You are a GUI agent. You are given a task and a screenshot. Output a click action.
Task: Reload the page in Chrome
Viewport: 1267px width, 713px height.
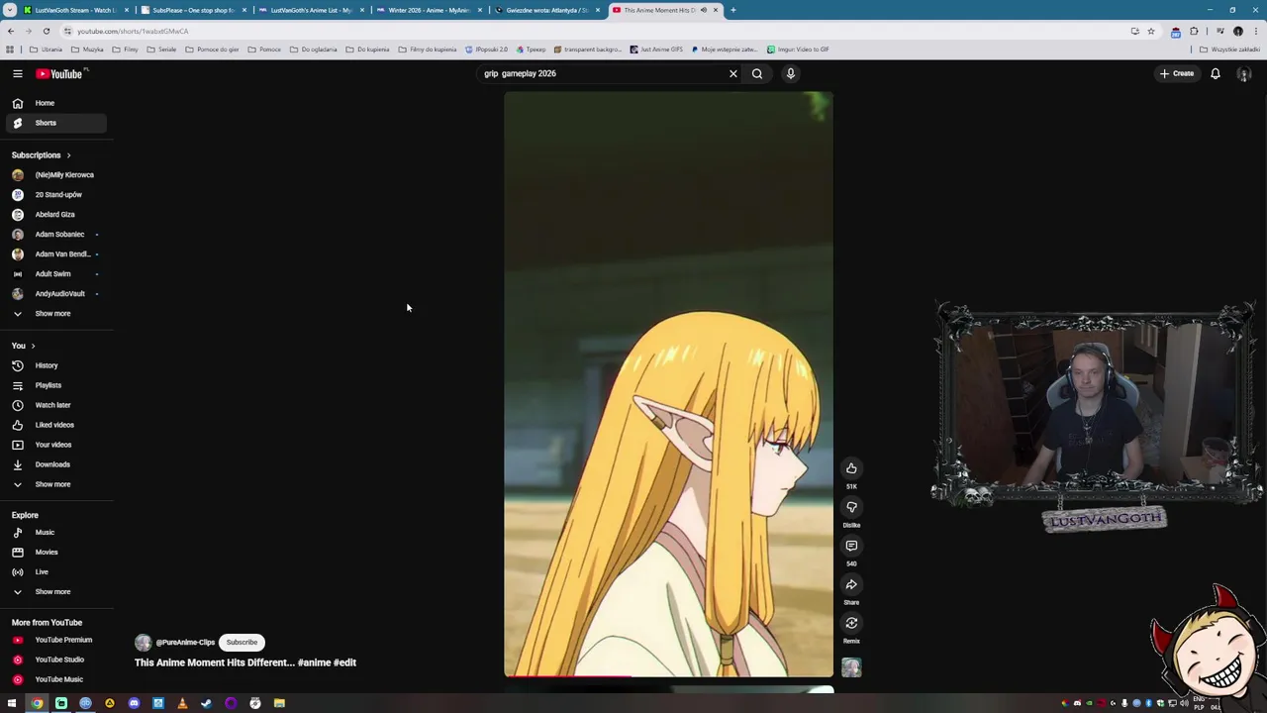(x=46, y=31)
